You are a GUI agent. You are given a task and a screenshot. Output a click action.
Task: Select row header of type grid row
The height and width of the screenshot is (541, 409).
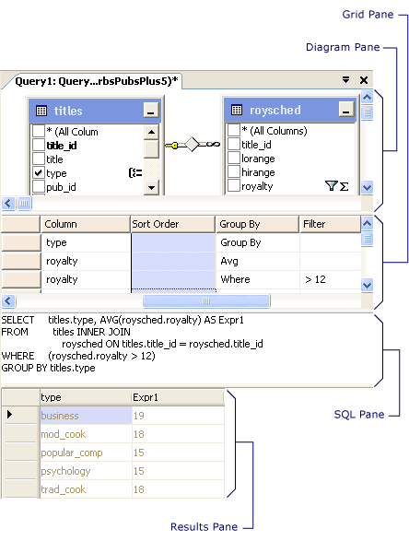point(21,242)
